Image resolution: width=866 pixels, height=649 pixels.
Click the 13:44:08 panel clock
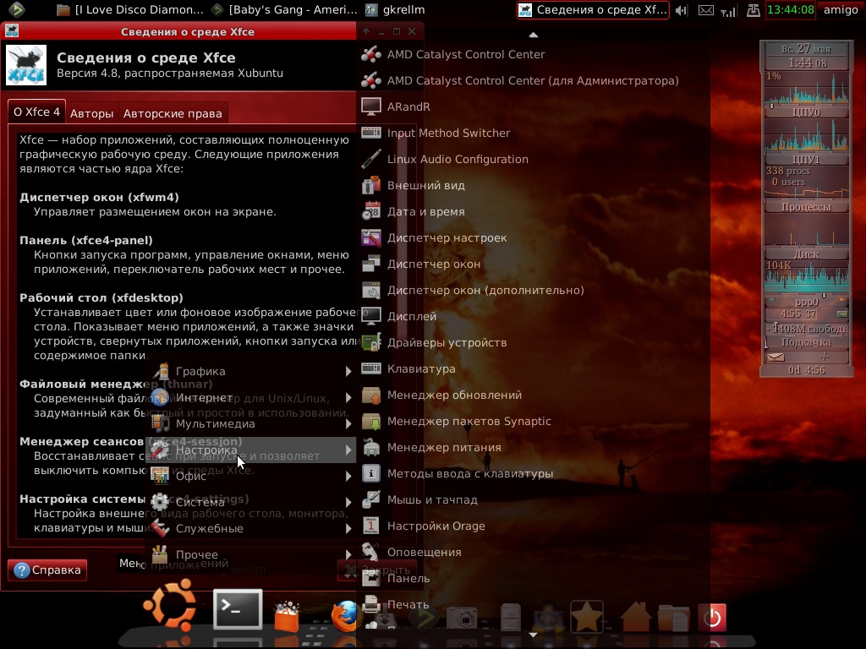click(x=791, y=9)
